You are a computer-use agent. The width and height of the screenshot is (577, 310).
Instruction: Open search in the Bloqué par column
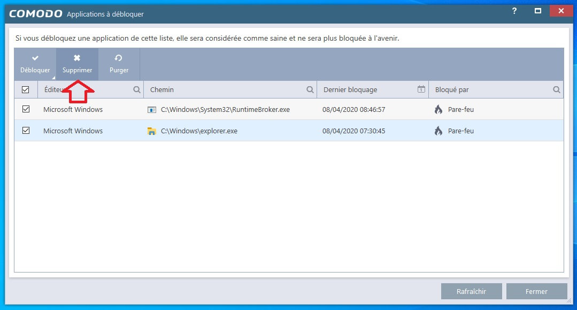coord(556,89)
